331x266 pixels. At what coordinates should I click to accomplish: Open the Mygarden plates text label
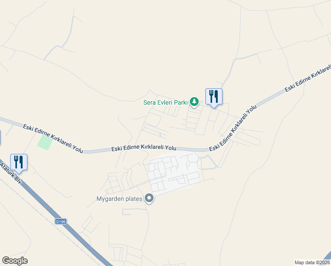pyautogui.click(x=119, y=199)
